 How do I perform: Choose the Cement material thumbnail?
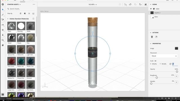[x=31, y=73]
